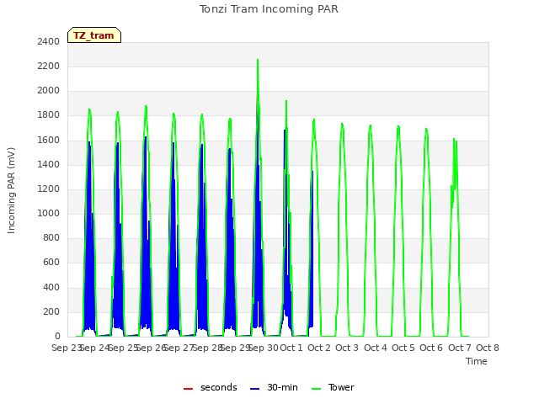Click the x-axis date label Oct 4

coord(376,348)
